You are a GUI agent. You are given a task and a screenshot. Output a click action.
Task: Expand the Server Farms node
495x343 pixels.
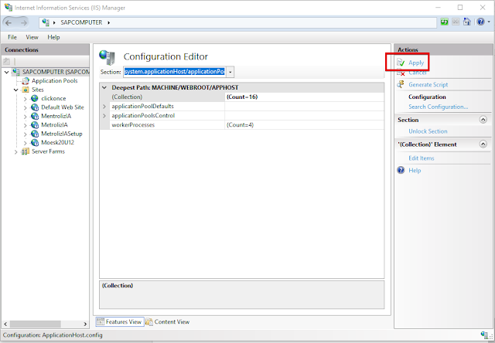coord(15,151)
